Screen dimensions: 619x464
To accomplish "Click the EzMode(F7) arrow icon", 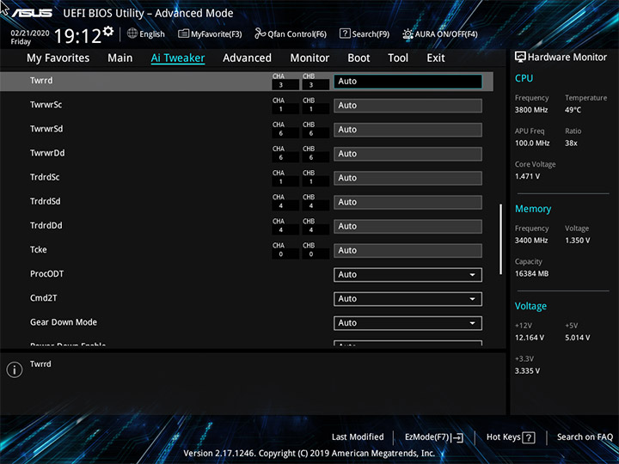I will pos(457,437).
